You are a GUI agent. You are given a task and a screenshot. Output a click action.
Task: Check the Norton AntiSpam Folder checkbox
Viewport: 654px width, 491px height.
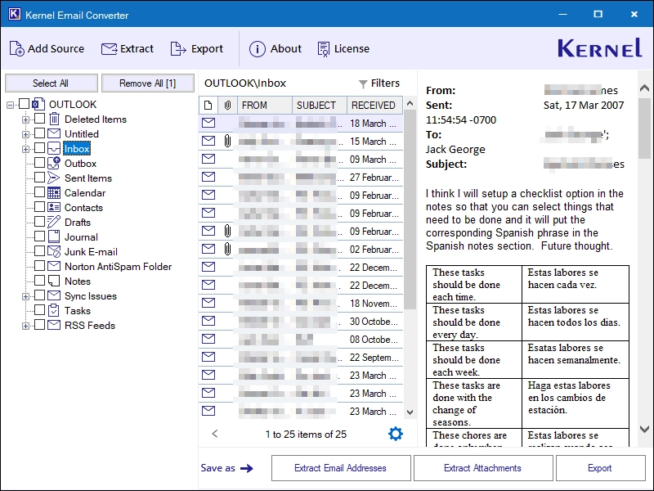pos(39,265)
